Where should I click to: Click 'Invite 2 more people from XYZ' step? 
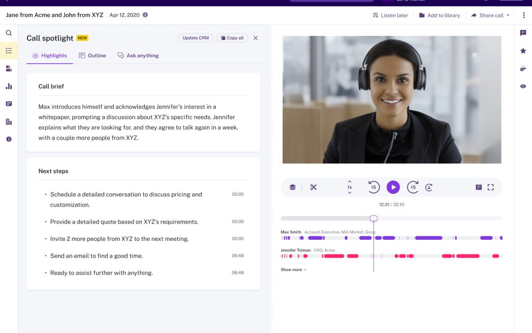[x=119, y=239]
